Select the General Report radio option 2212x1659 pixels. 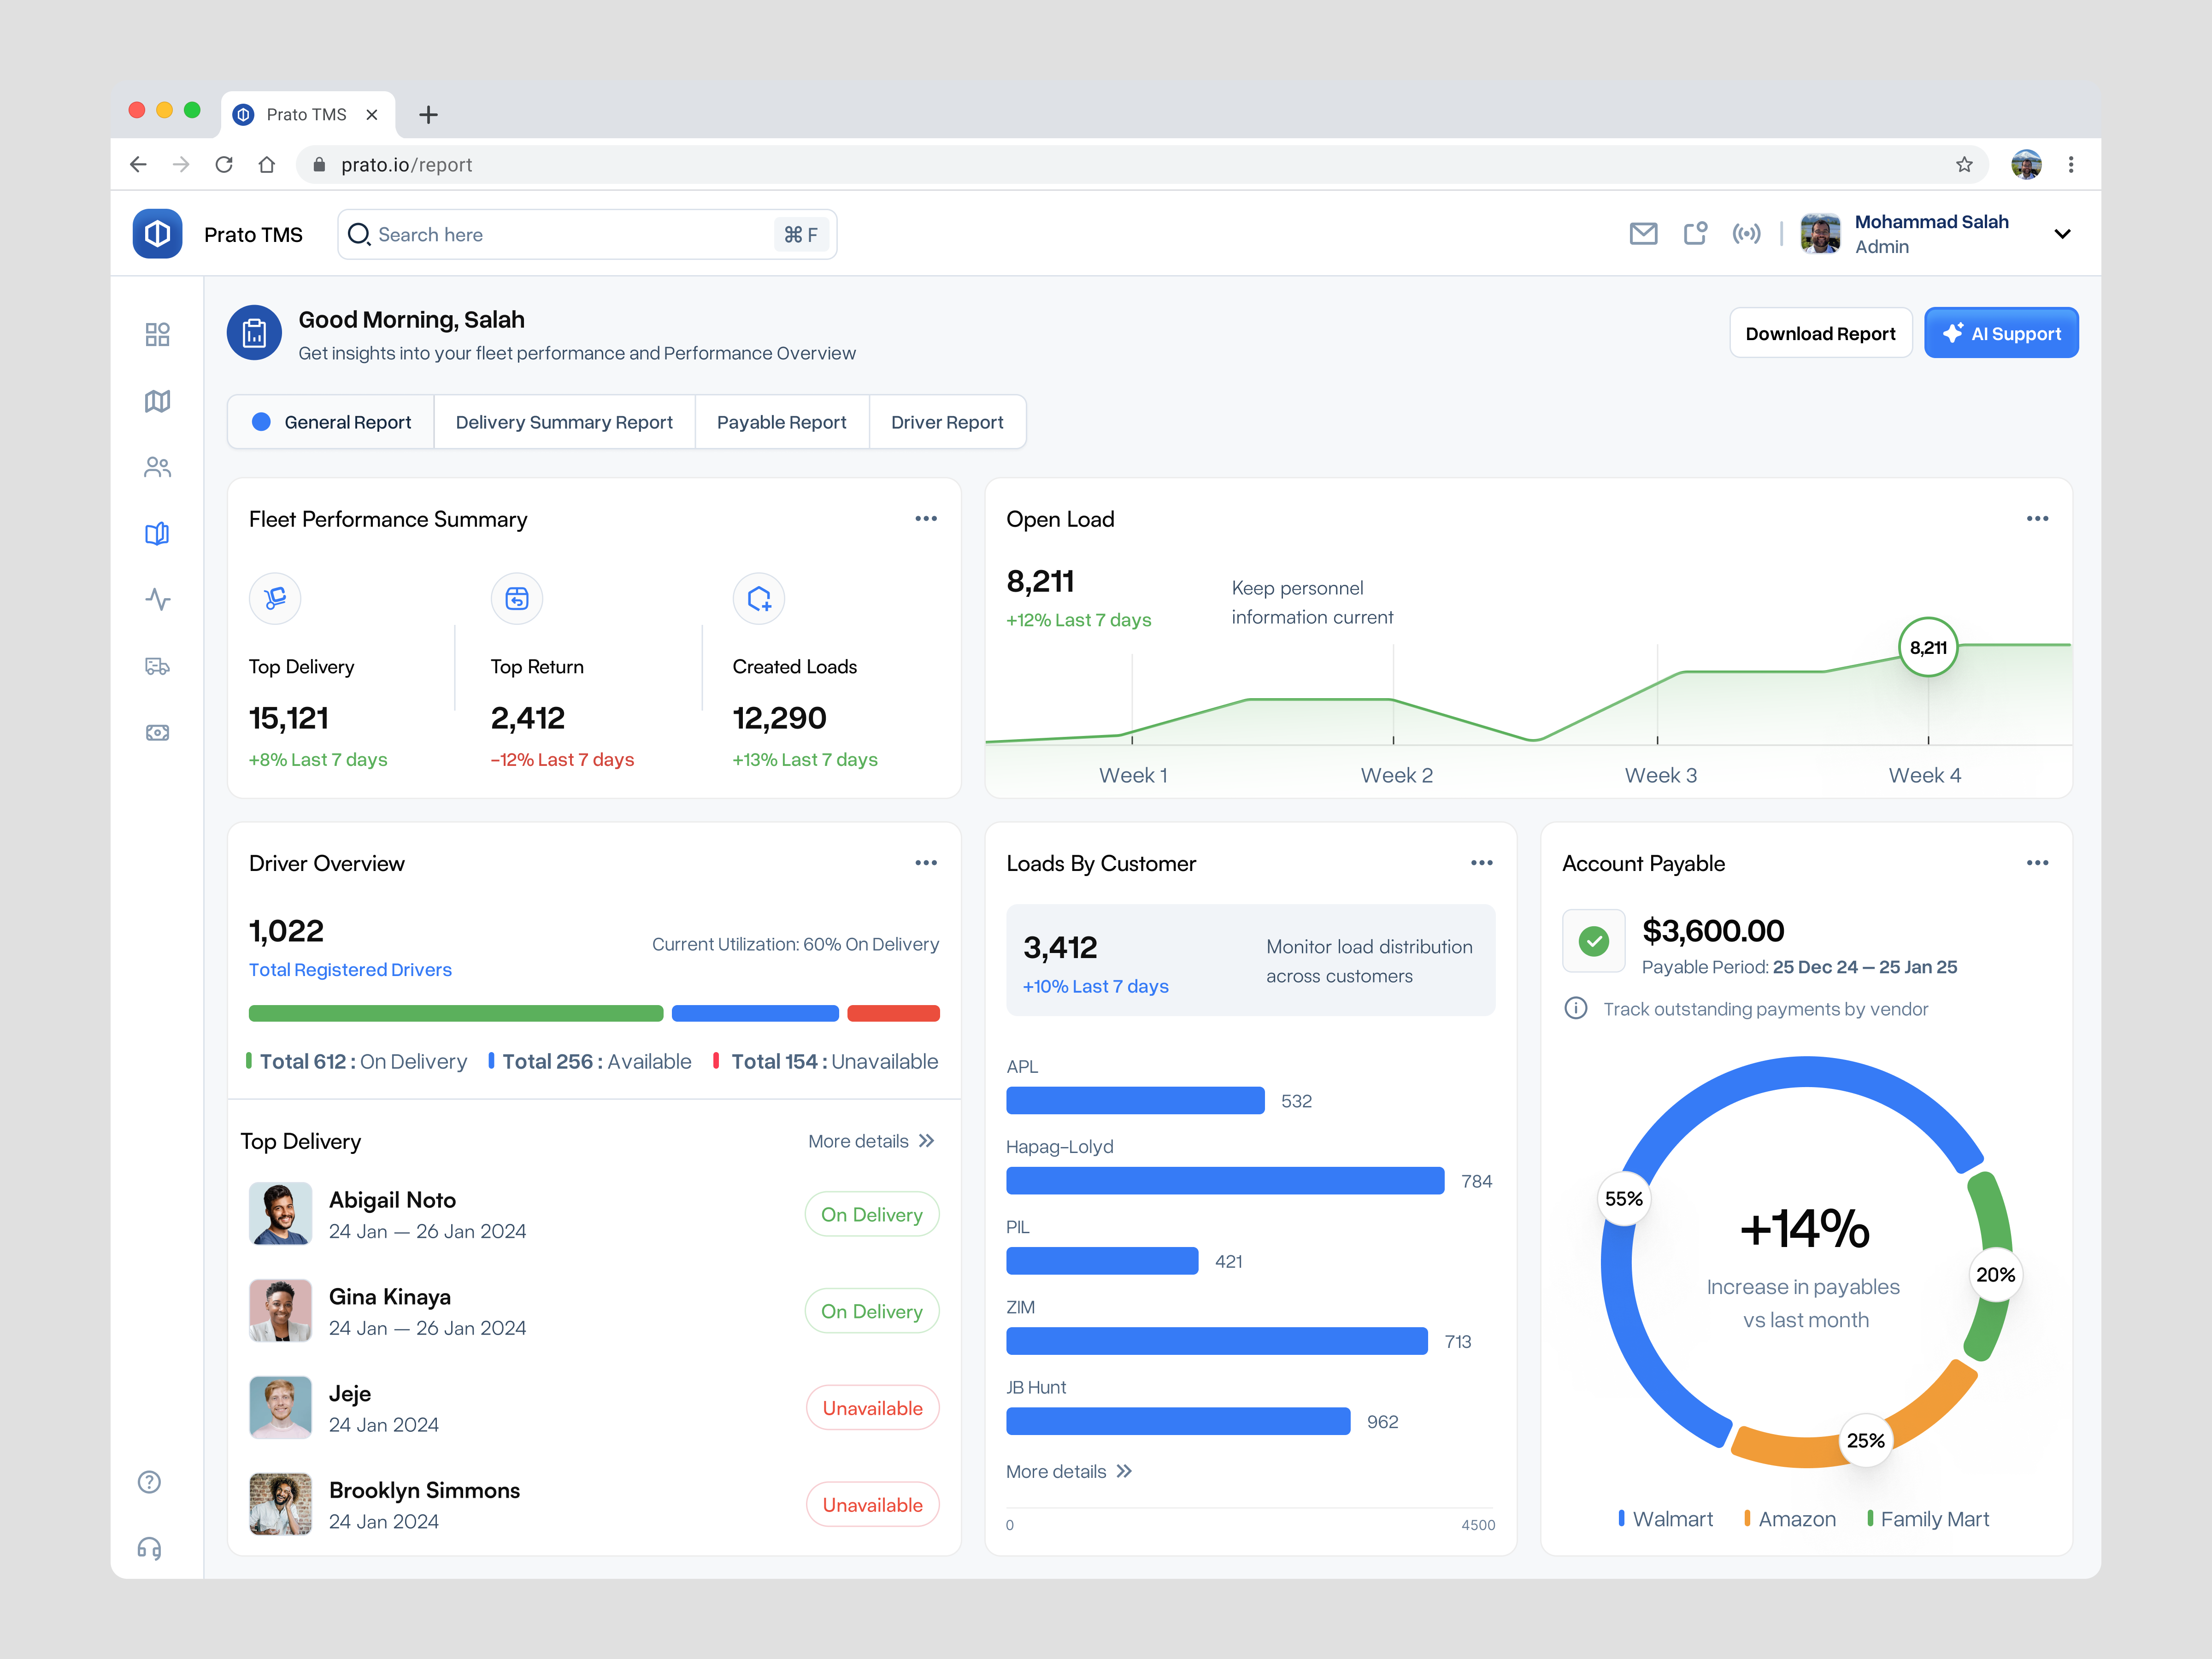pyautogui.click(x=262, y=421)
